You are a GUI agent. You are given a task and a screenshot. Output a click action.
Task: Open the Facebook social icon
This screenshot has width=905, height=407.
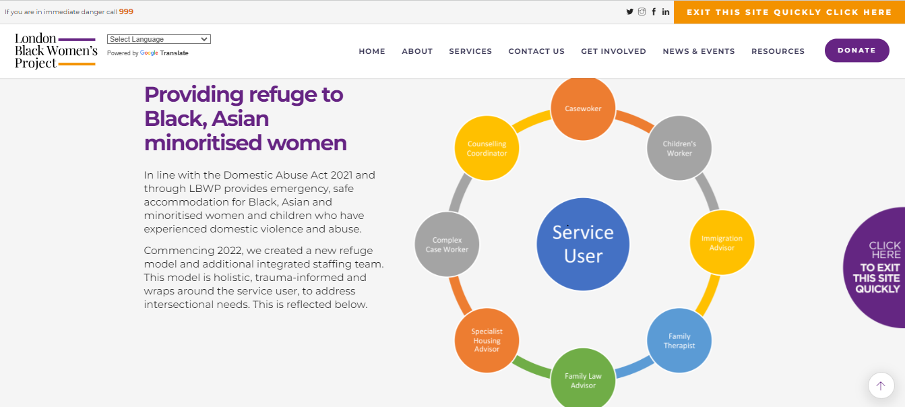tap(654, 11)
